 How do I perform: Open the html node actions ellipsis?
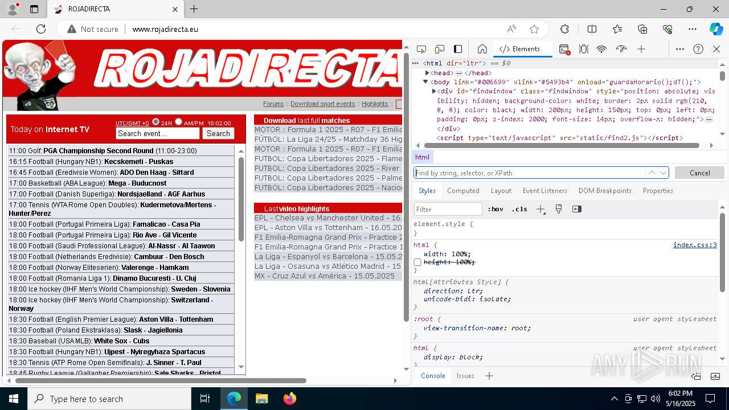(x=416, y=64)
